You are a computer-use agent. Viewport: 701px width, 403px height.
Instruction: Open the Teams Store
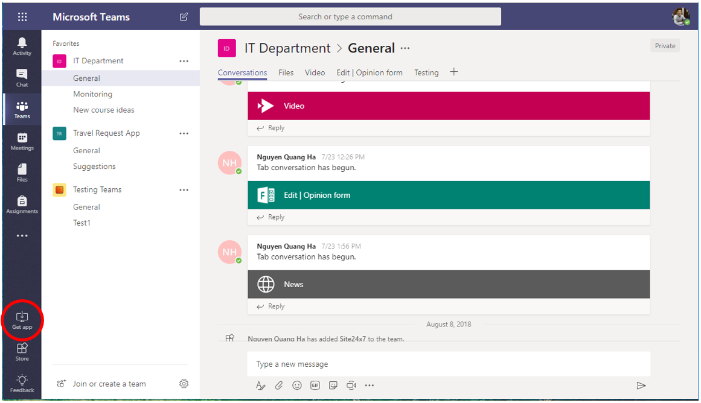pyautogui.click(x=22, y=351)
